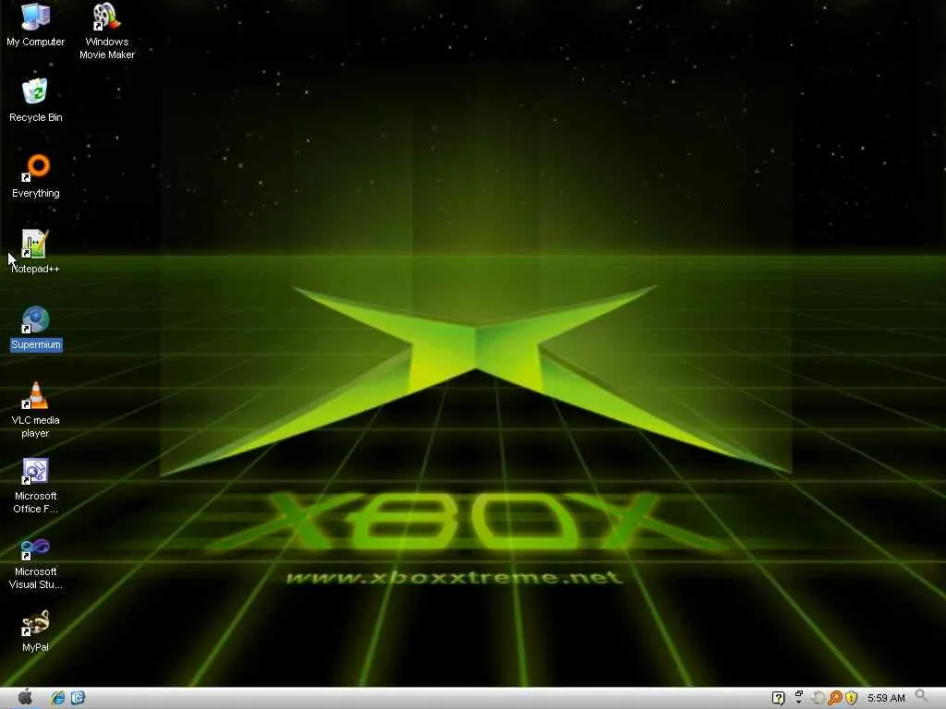Click the yellow security shield tray icon
946x709 pixels.
point(851,698)
